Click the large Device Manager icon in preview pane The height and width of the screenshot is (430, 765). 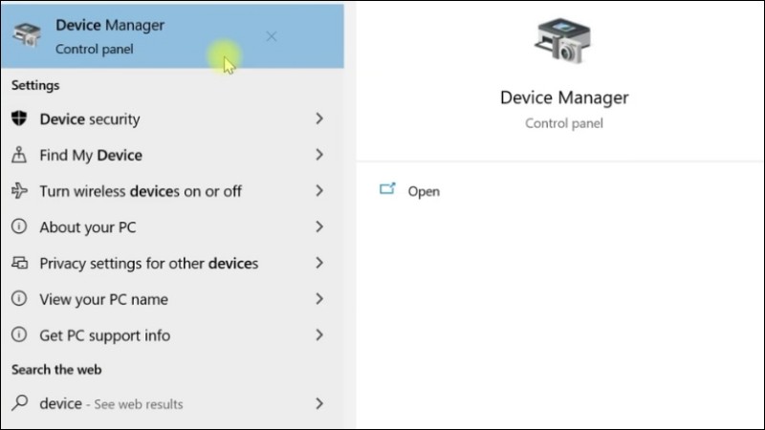point(562,41)
